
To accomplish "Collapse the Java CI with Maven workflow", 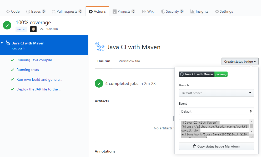I will 2,43.
